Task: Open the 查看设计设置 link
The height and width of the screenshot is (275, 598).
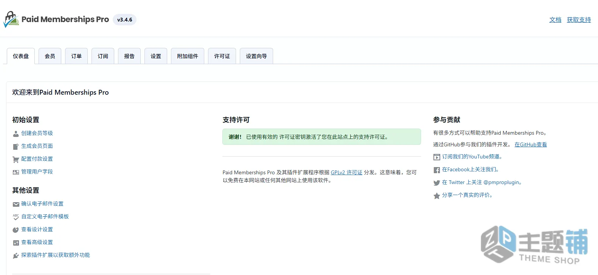Action: (37, 229)
